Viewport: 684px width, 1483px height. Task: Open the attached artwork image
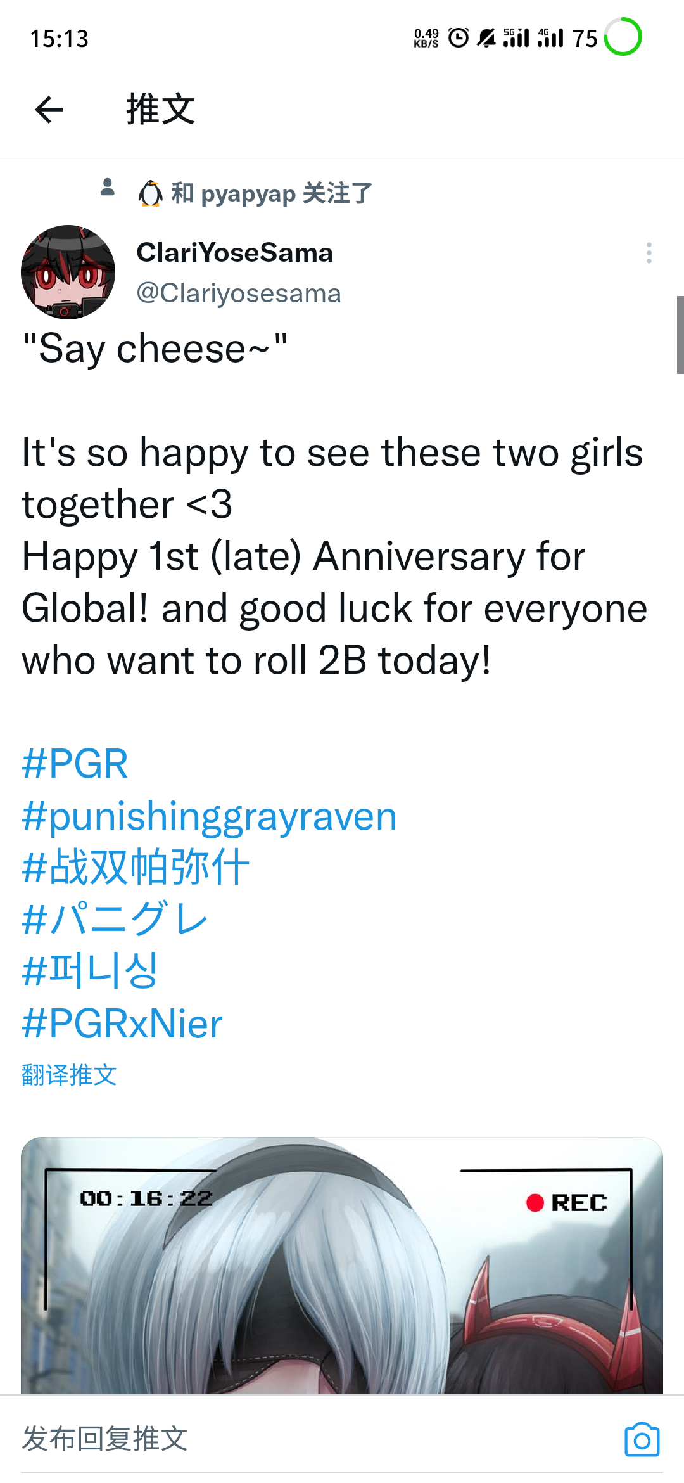click(342, 1265)
